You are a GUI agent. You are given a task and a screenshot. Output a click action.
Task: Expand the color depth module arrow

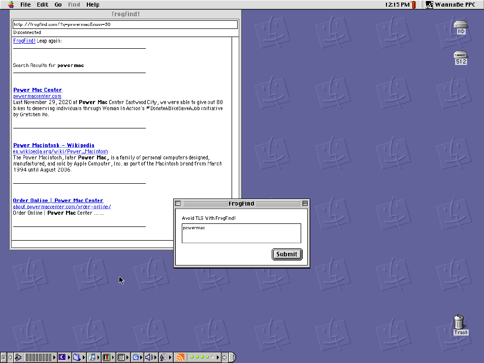click(113, 357)
